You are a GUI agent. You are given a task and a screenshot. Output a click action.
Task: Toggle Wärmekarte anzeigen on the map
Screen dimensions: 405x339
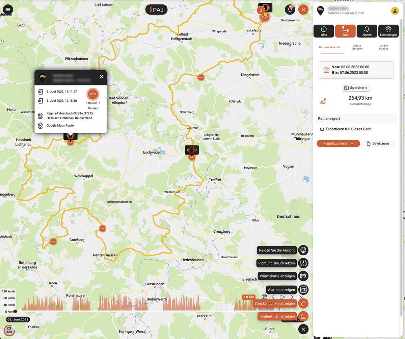(x=303, y=276)
